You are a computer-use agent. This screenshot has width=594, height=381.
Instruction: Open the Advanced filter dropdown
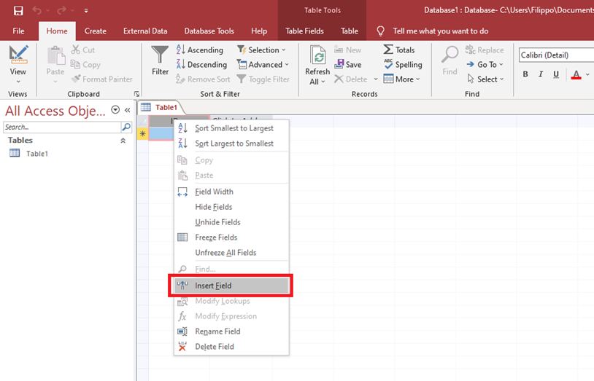point(263,65)
